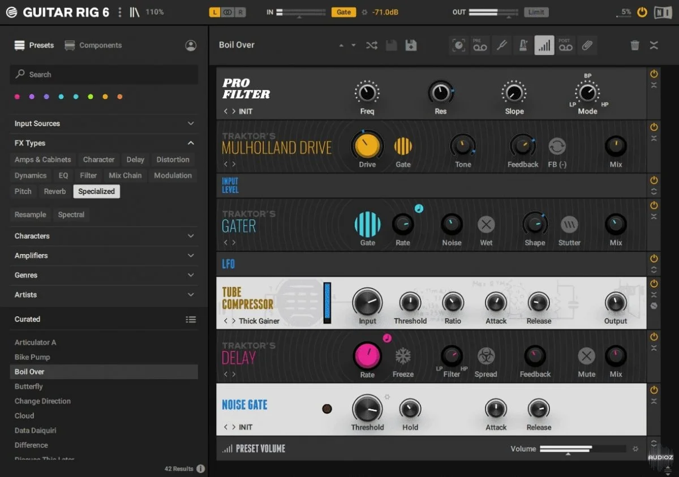Open the paperclip attachment tool
Screen dimensions: 679x477
(x=587, y=45)
